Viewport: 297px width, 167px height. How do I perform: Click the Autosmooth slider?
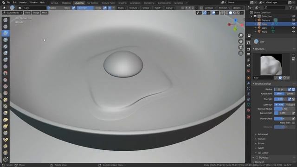[283, 113]
